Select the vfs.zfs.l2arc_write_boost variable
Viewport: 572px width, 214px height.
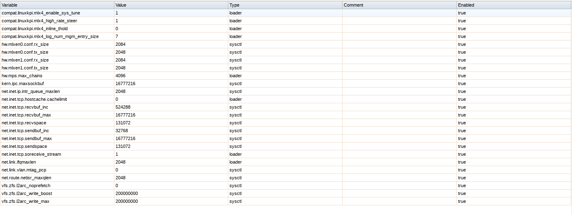[27, 193]
